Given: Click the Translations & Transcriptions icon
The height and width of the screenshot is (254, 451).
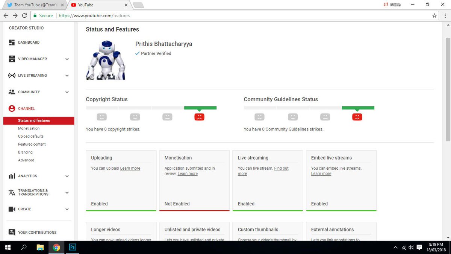Looking at the screenshot, I should coord(12,192).
